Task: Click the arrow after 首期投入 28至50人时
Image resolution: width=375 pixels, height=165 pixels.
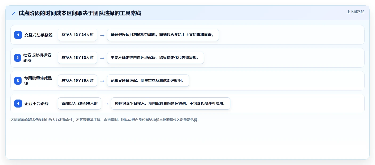Action: [x=106, y=104]
